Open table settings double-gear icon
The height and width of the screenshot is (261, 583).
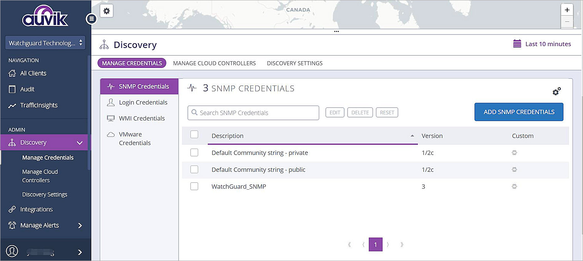[556, 91]
